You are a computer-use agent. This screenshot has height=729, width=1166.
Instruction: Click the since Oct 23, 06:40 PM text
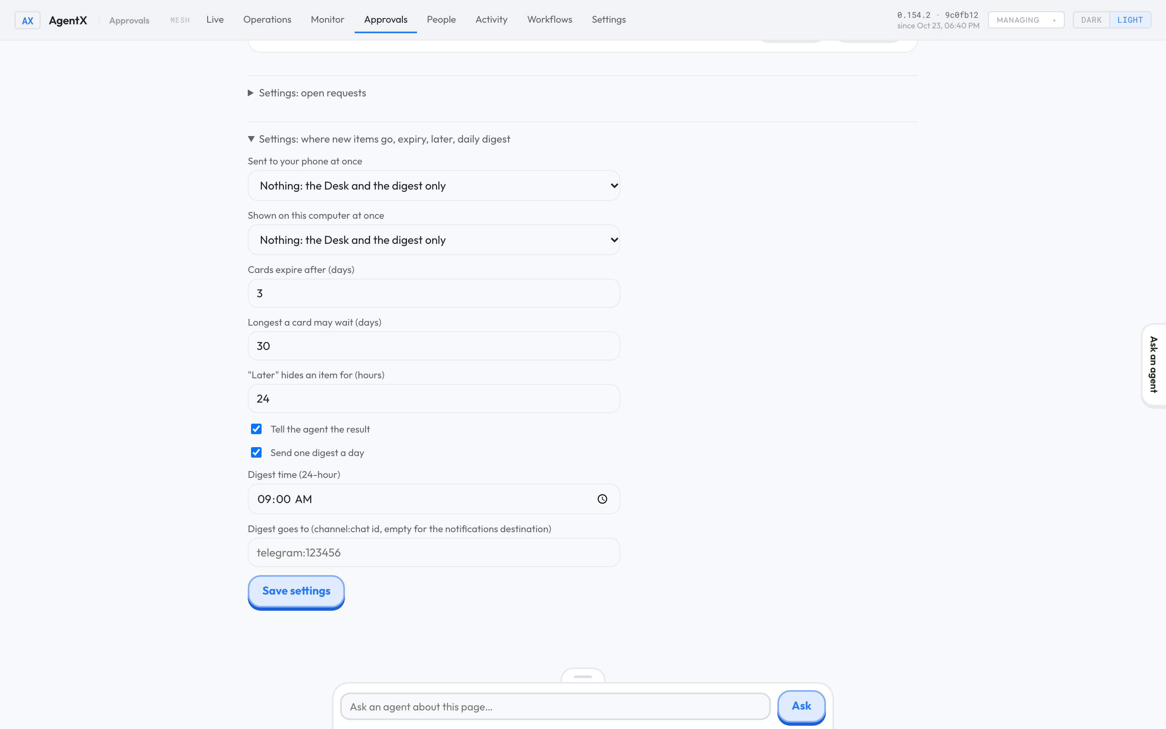tap(938, 26)
